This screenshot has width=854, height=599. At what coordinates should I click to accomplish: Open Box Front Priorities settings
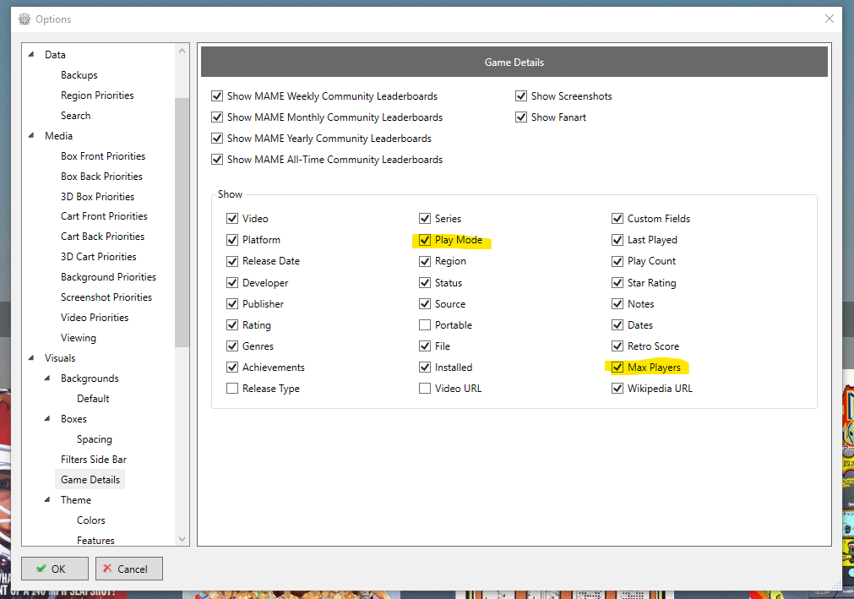coord(103,156)
